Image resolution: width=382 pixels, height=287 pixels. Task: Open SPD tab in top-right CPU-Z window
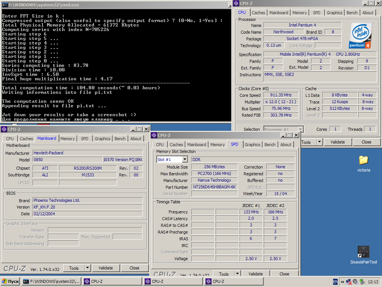(x=316, y=13)
